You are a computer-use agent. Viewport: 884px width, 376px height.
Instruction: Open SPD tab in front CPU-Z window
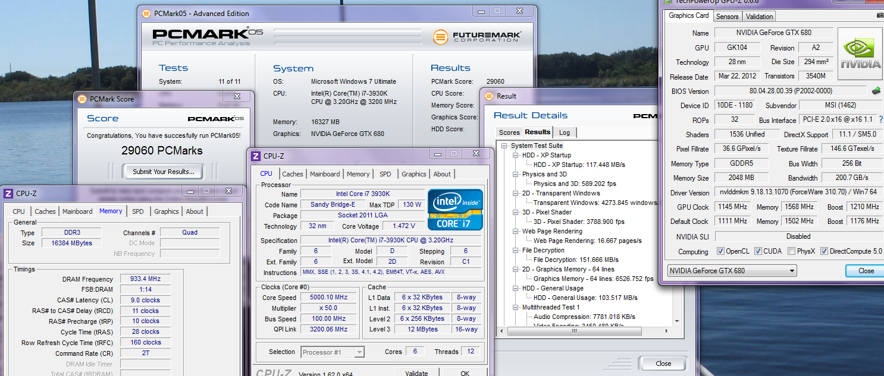pyautogui.click(x=385, y=174)
